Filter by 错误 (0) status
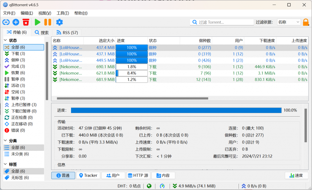This screenshot has width=312, height=190. tap(24, 130)
